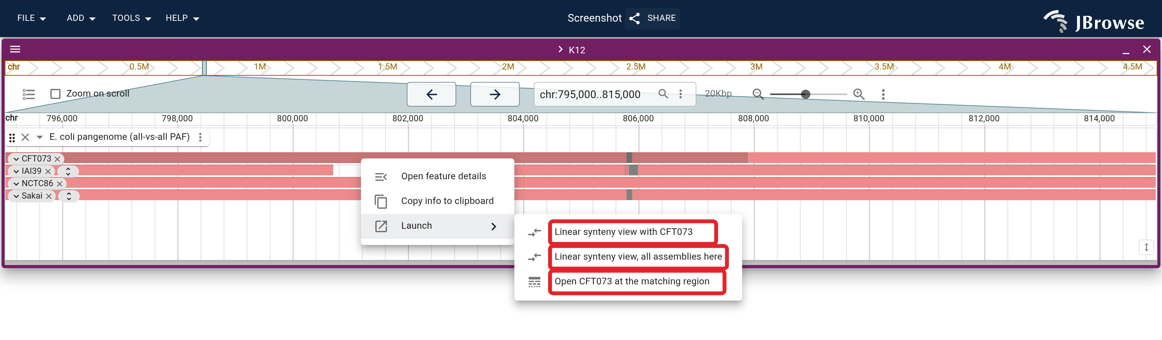
Task: Click the K12 assembly title
Action: pyautogui.click(x=577, y=50)
